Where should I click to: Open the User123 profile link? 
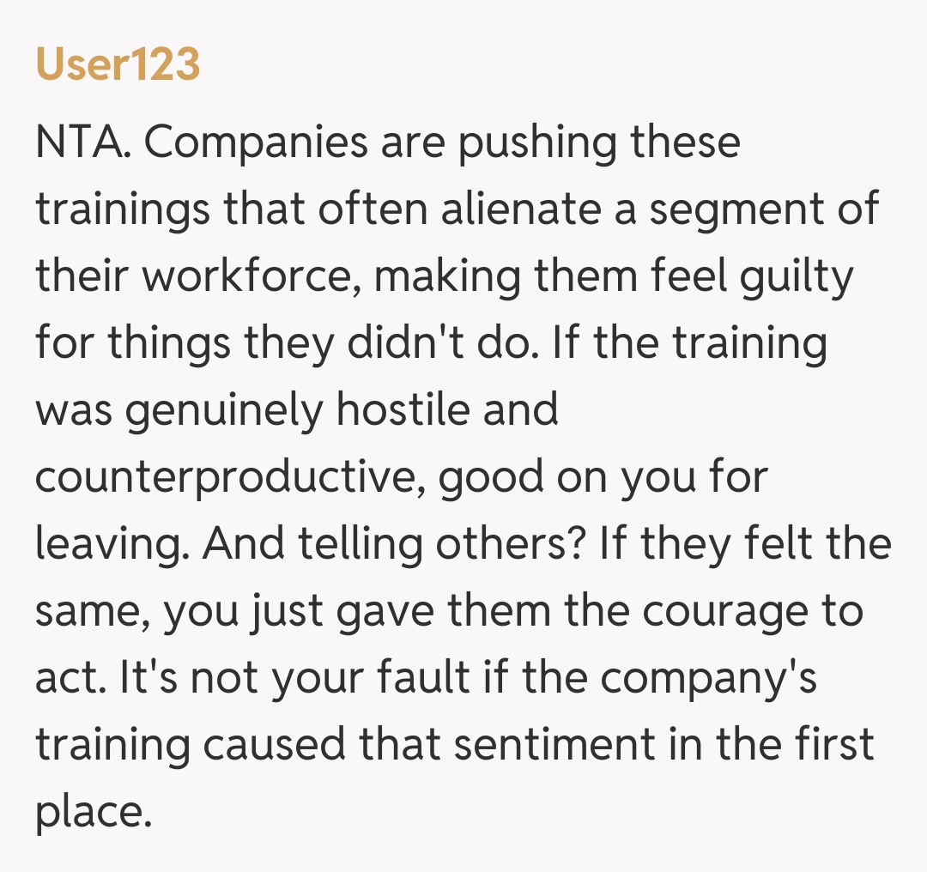[118, 66]
